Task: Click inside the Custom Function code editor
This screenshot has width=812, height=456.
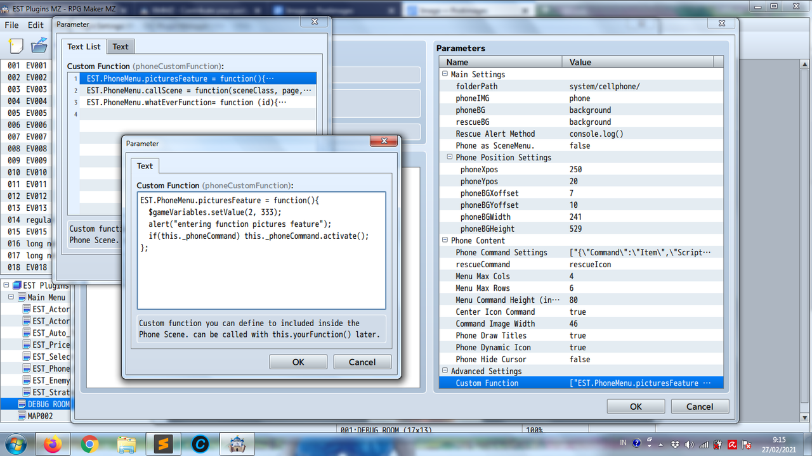Action: point(261,250)
